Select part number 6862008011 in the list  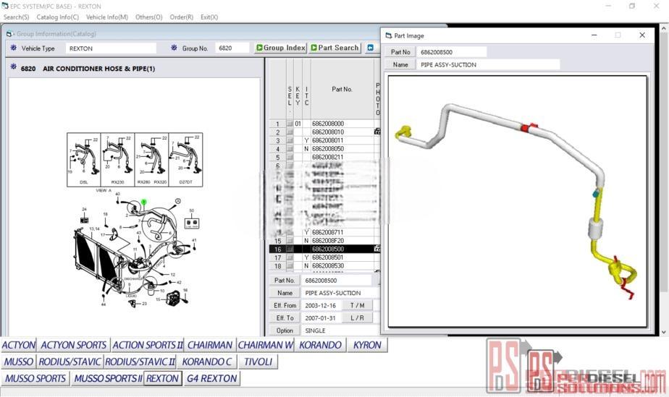pos(328,140)
